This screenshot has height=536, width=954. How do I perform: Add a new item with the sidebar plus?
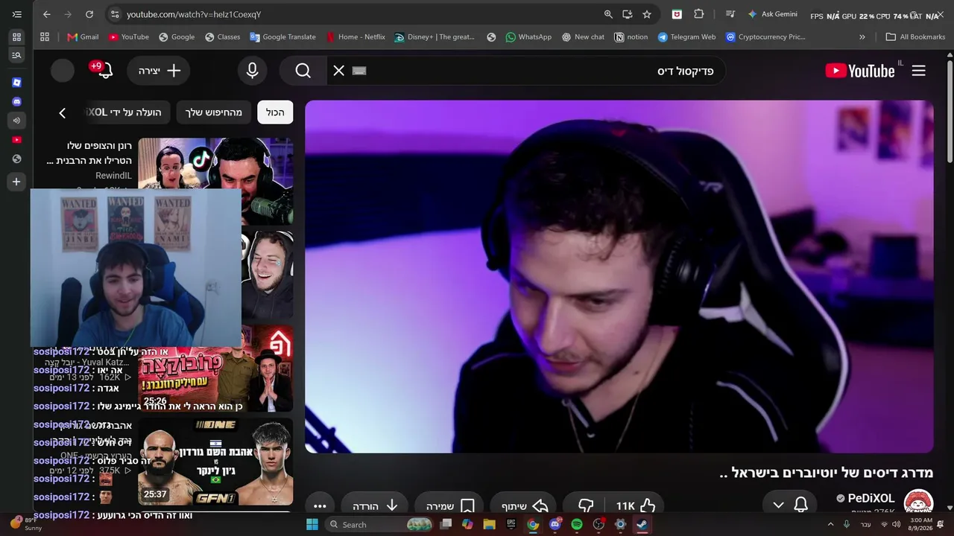16,182
